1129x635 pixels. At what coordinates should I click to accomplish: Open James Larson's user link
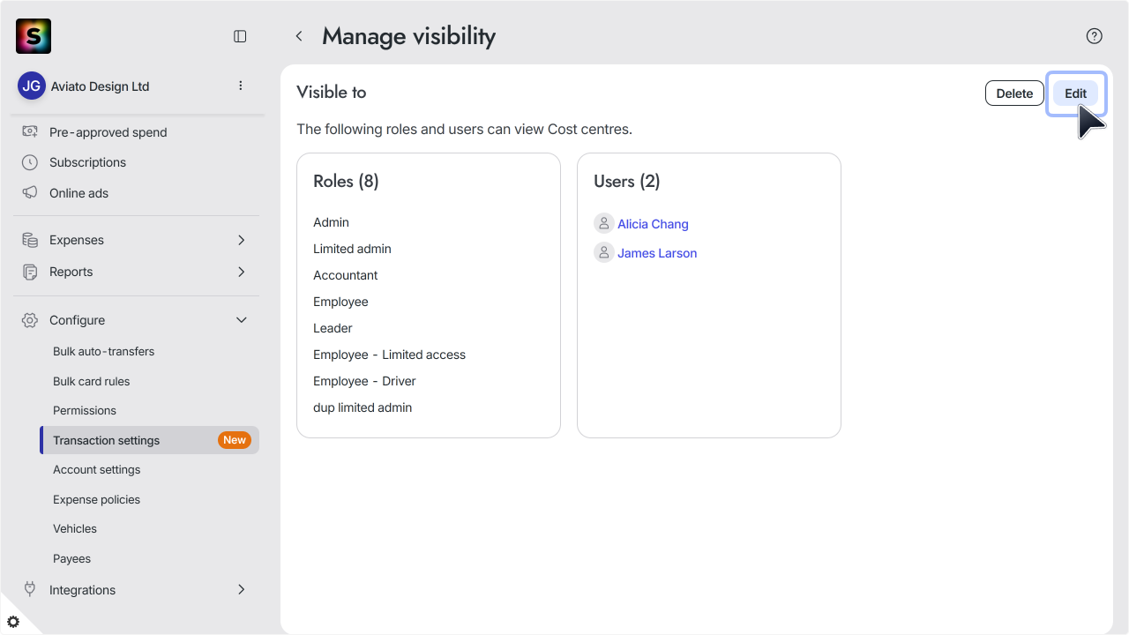click(657, 253)
